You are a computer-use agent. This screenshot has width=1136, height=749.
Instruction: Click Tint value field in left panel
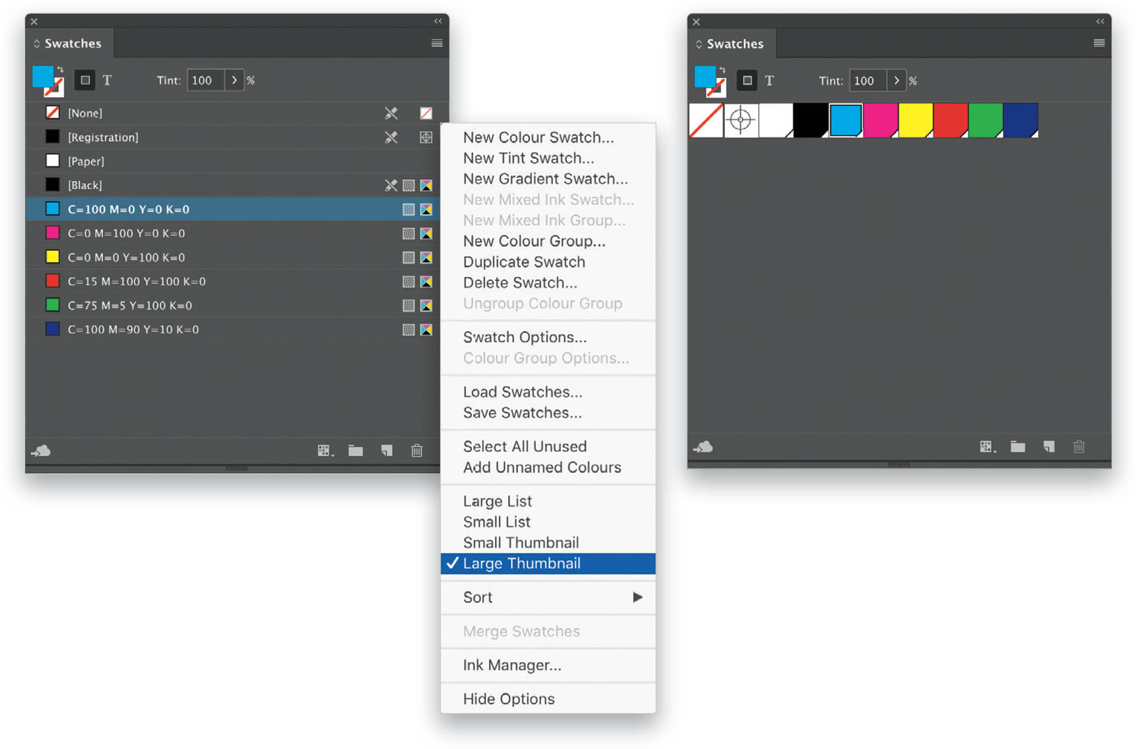tap(206, 80)
